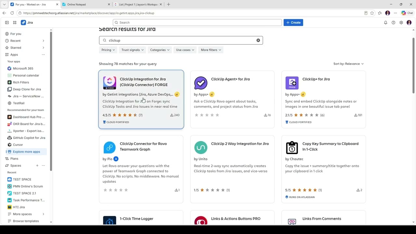
Task: Open Deep Clone for Jira in sidebar
Action: pos(27,89)
